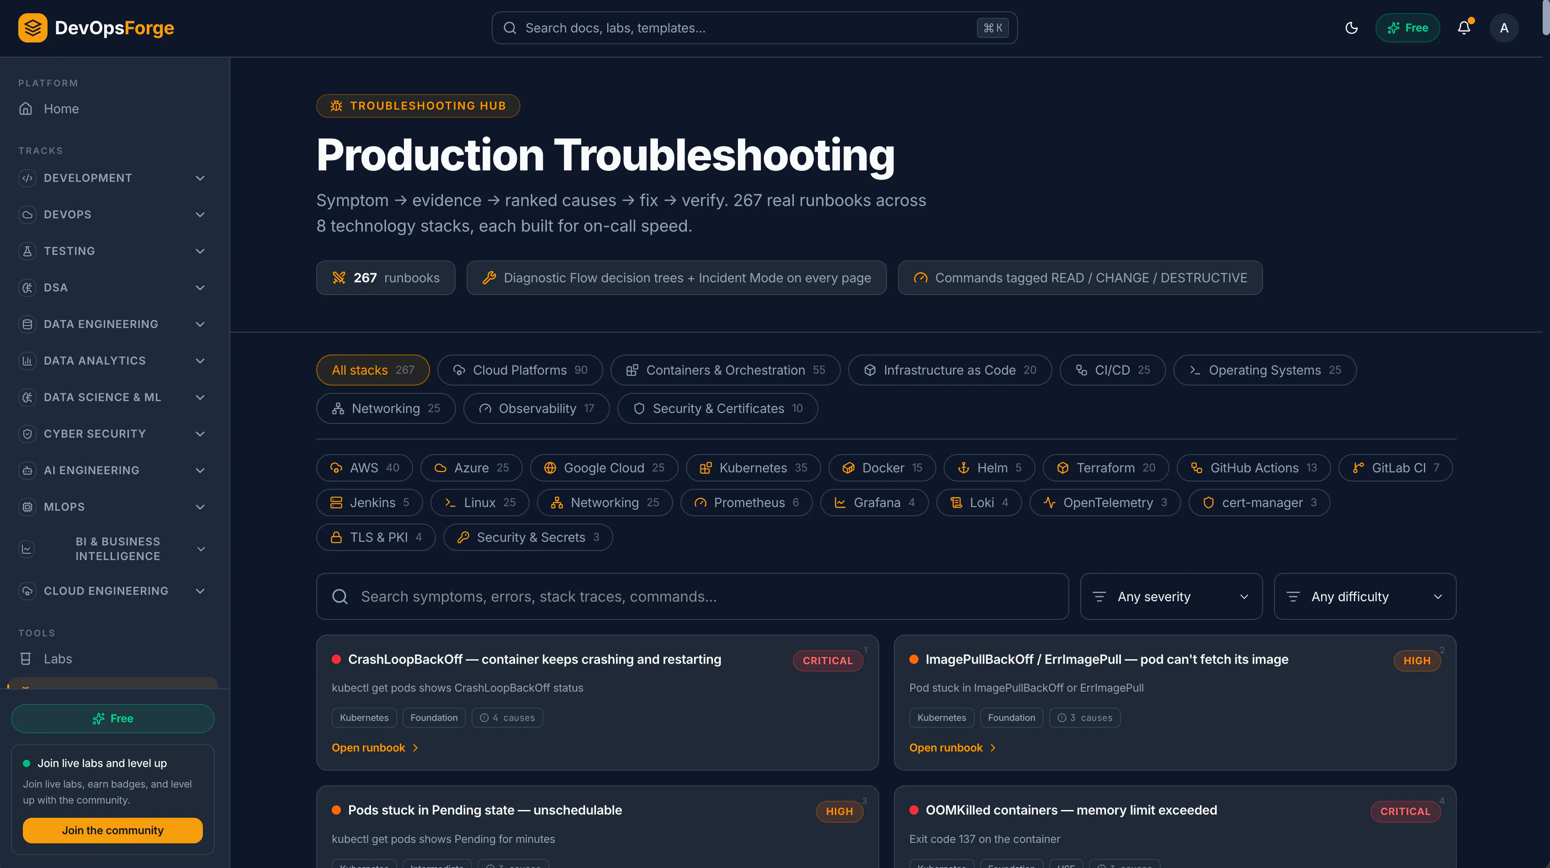This screenshot has height=868, width=1550.
Task: Click the Home sidebar icon
Action: (x=26, y=109)
